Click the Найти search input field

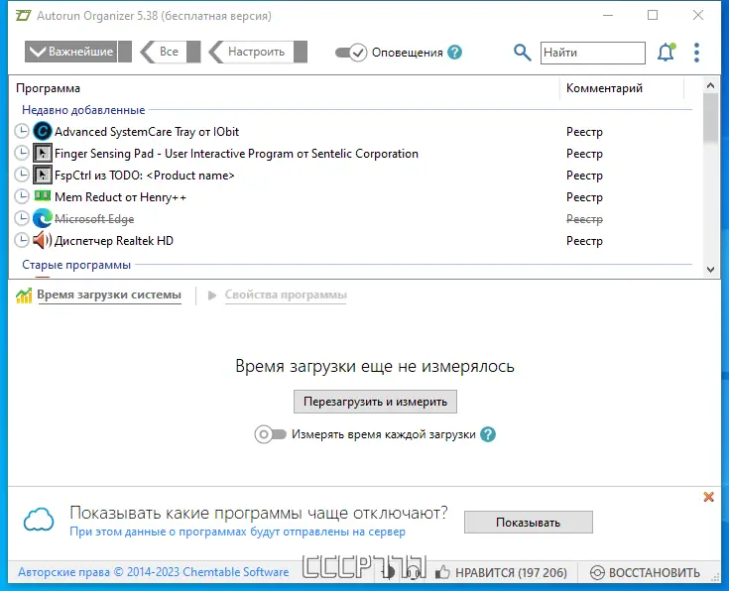tap(593, 53)
